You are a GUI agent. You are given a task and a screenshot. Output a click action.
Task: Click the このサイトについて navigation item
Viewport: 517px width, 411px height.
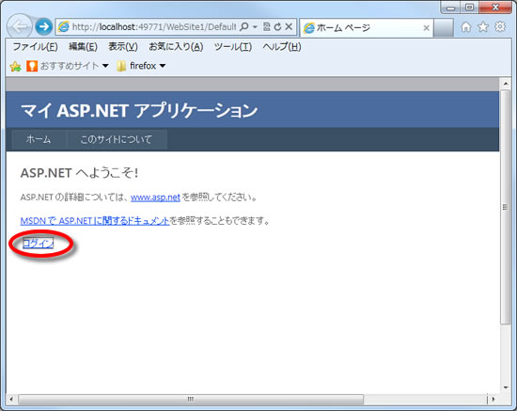point(116,139)
